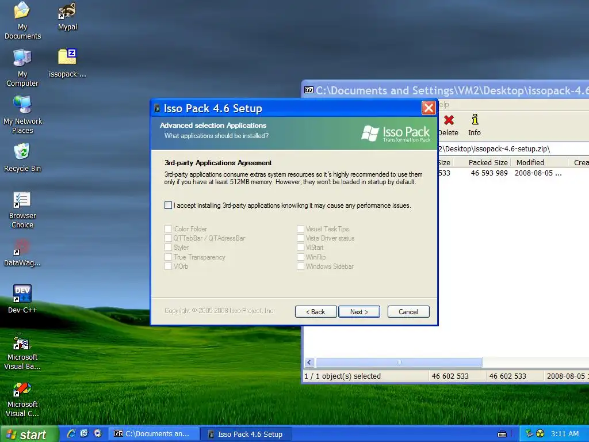Click '1 / 1 object(s) selected' status text
The width and height of the screenshot is (589, 442).
342,376
